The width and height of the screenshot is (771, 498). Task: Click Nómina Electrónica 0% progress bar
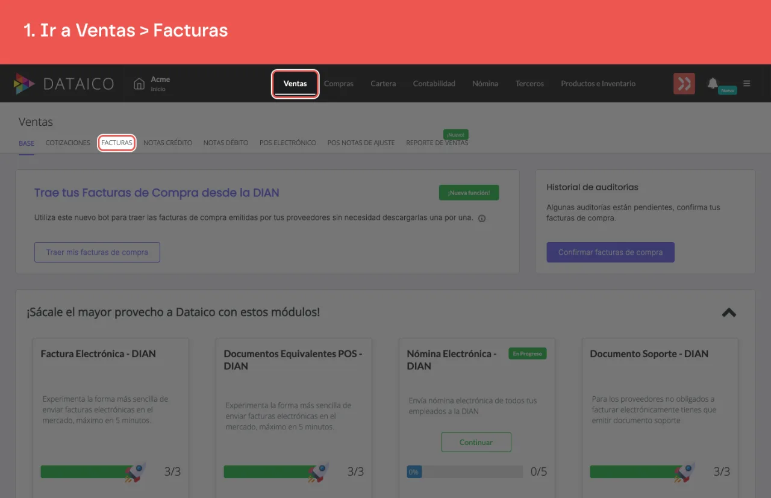click(464, 472)
